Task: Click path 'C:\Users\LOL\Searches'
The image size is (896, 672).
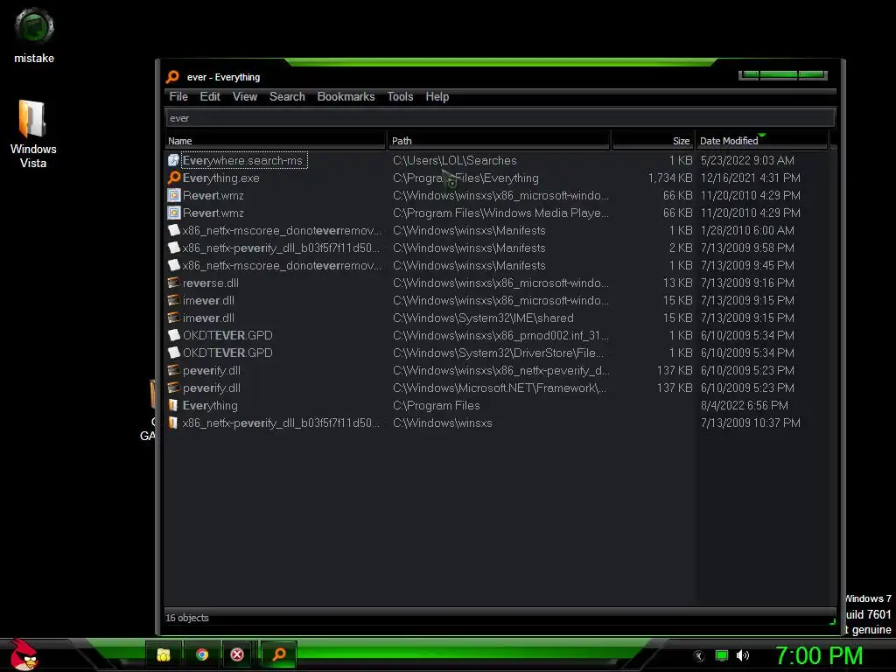Action: click(454, 161)
